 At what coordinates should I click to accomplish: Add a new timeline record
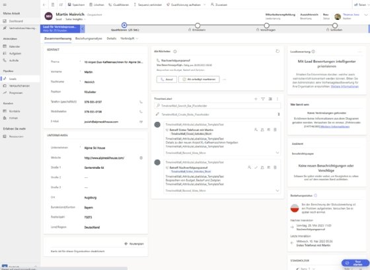[x=256, y=99]
